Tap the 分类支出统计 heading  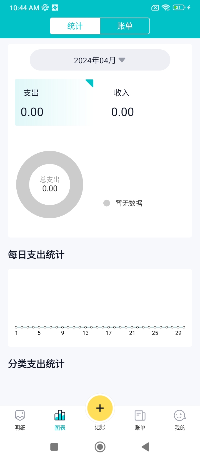(36, 364)
